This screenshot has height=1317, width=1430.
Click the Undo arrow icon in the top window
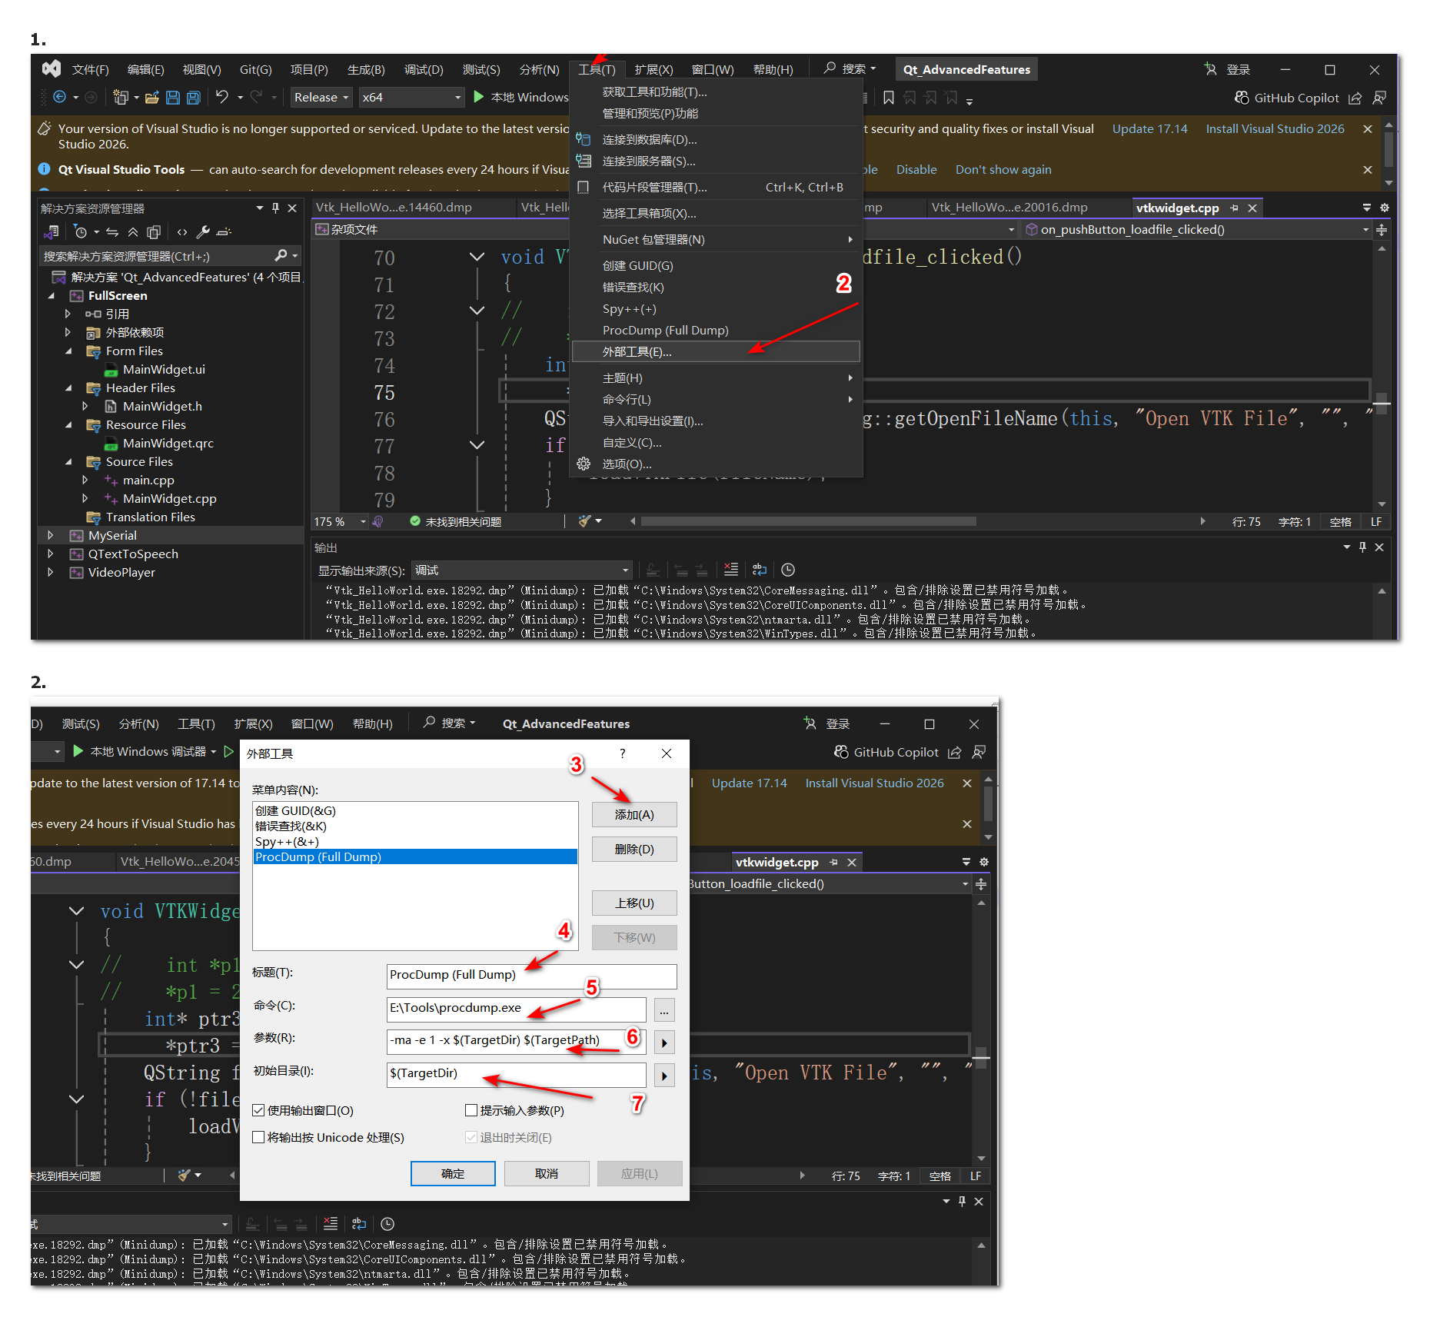click(222, 97)
